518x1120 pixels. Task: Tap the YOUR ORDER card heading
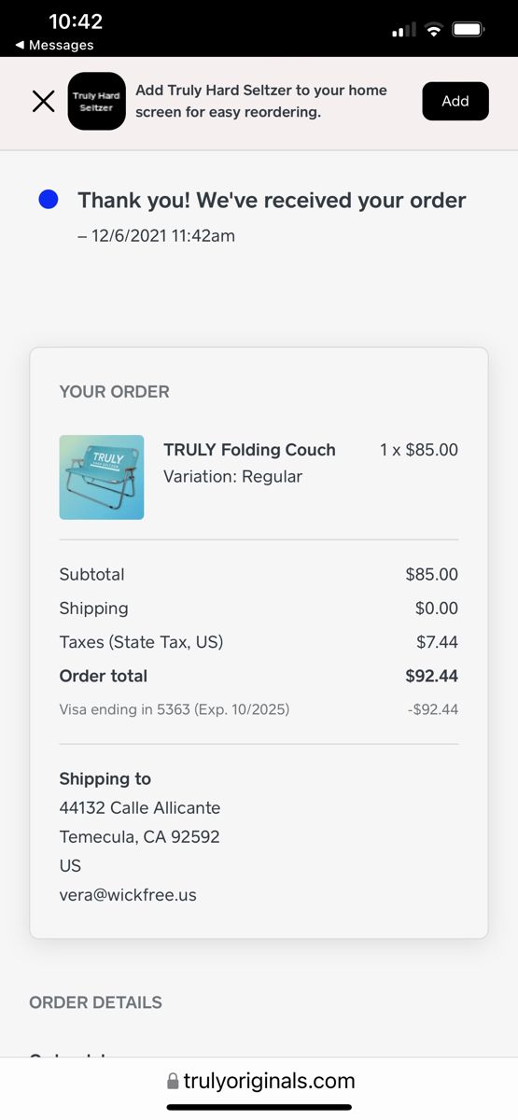tap(114, 392)
